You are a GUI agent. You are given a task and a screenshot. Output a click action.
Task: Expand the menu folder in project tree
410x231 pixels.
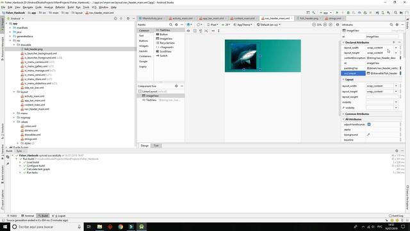[x=14, y=114]
